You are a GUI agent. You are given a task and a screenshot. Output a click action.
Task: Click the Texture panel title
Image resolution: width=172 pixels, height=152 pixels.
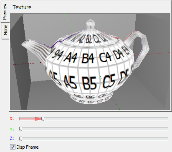tap(22, 7)
